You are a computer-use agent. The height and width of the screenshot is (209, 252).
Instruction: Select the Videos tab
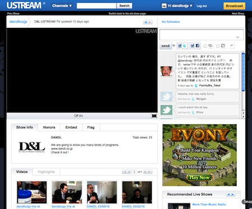point(22,172)
